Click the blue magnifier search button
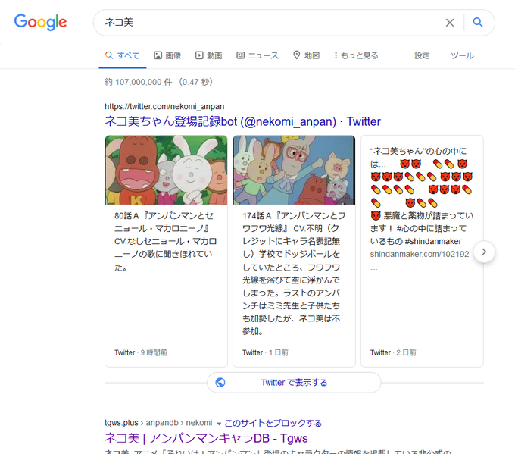This screenshot has height=454, width=515. [478, 22]
